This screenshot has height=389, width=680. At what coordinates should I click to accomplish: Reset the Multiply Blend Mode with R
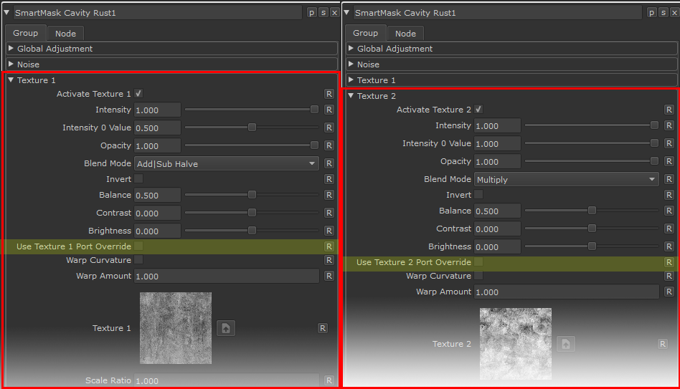tap(669, 179)
